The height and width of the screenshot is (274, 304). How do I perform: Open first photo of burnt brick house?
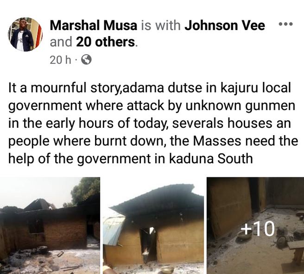(50, 225)
